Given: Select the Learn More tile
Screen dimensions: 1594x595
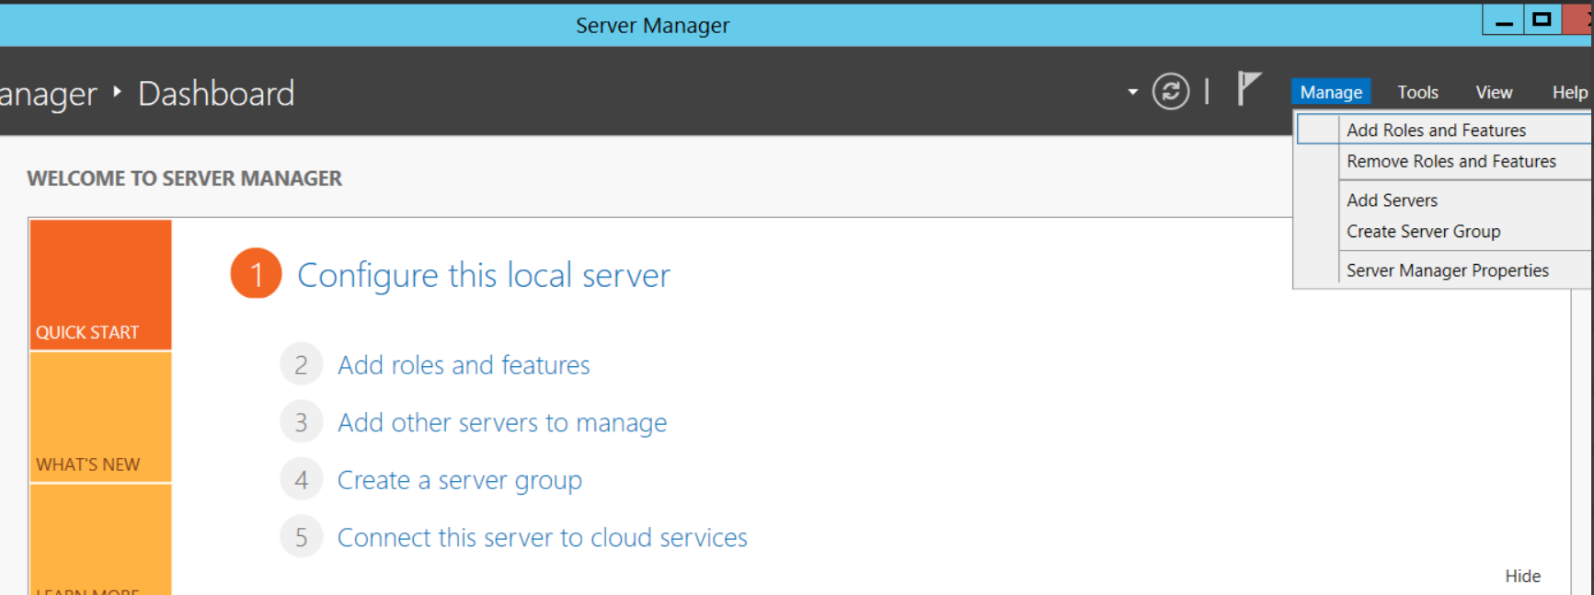Looking at the screenshot, I should pos(100,540).
